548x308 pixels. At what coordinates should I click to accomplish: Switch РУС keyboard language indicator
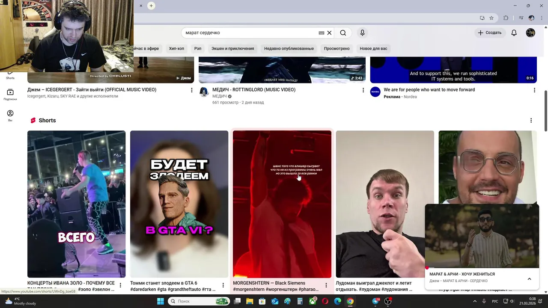tap(495, 301)
